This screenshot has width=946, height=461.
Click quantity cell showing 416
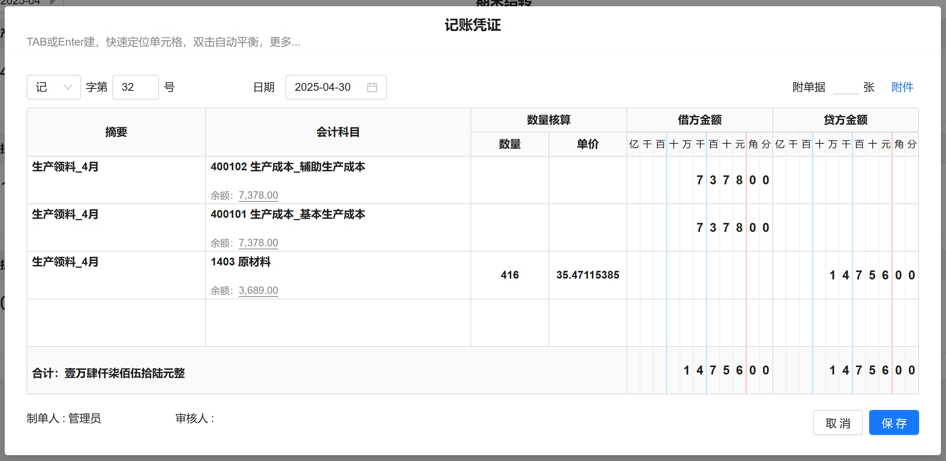[x=509, y=275]
